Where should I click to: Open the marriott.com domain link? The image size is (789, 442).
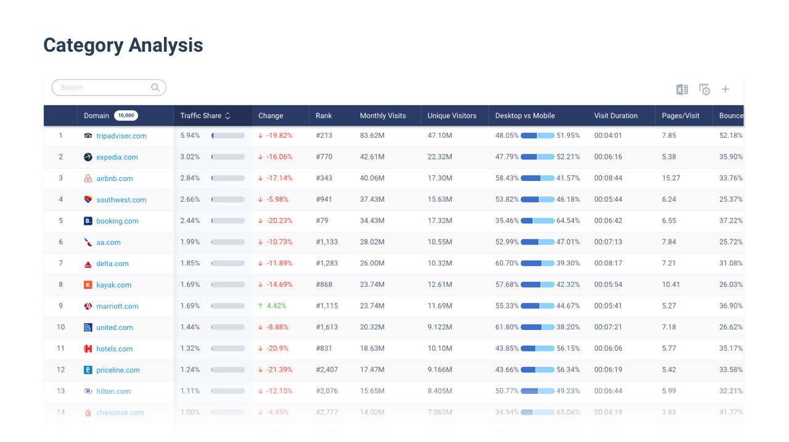117,307
